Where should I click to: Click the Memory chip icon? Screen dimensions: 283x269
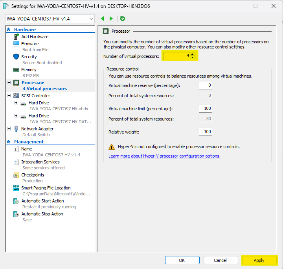coord(16,70)
